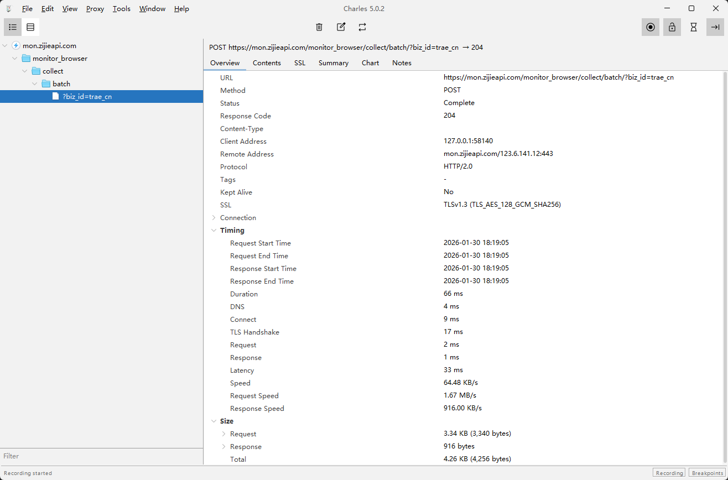Image resolution: width=728 pixels, height=480 pixels.
Task: Click the Protocol value HTTP/2.0
Action: 458,166
